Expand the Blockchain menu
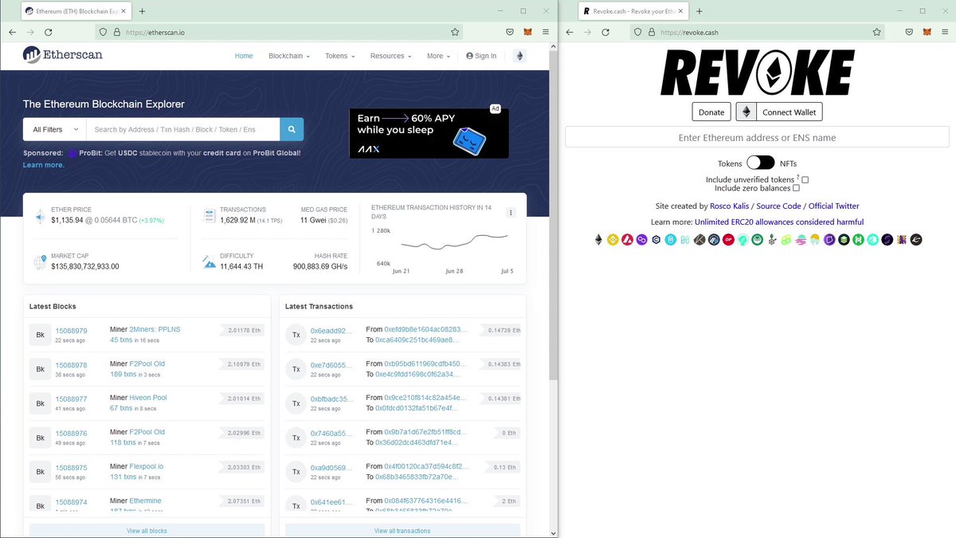The image size is (956, 538). [289, 56]
